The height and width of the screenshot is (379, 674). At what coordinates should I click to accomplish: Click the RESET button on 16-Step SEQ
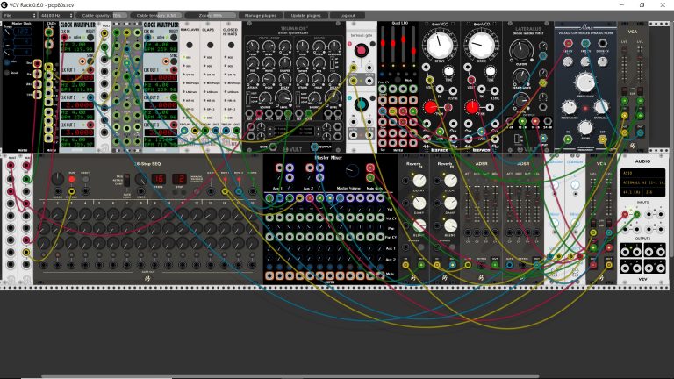click(85, 179)
